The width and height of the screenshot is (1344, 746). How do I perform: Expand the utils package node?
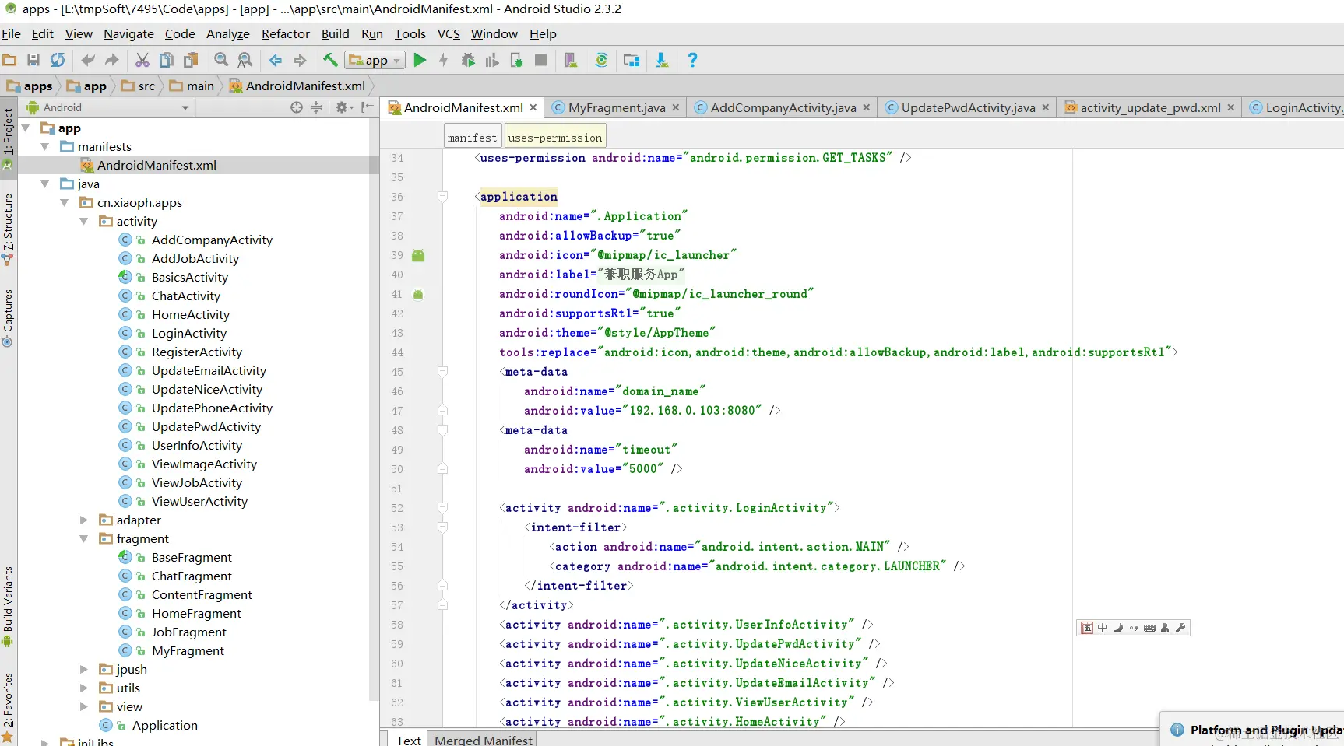[x=84, y=688]
